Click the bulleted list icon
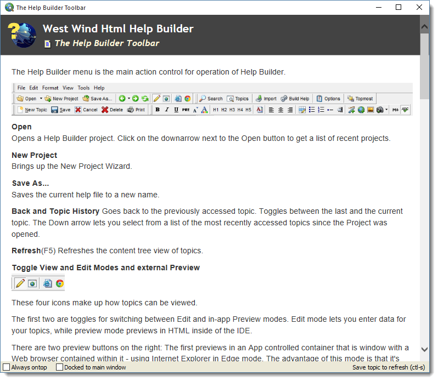Image resolution: width=438 pixels, height=381 pixels. 312,110
